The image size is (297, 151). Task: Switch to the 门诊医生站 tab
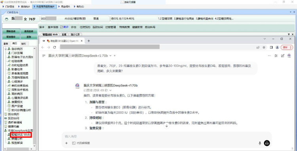click(x=13, y=12)
